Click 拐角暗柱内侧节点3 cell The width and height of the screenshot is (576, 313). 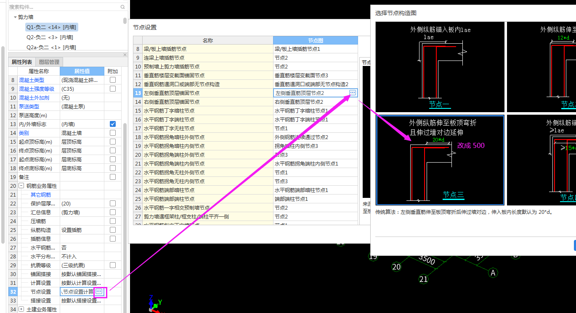316,146
